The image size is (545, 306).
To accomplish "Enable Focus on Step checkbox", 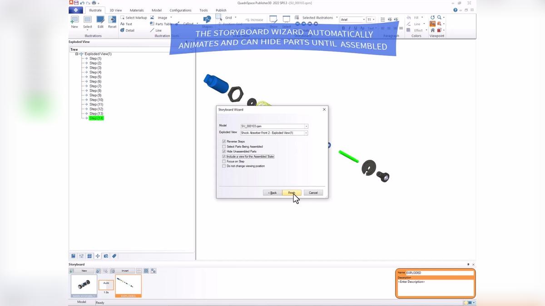I will [224, 161].
